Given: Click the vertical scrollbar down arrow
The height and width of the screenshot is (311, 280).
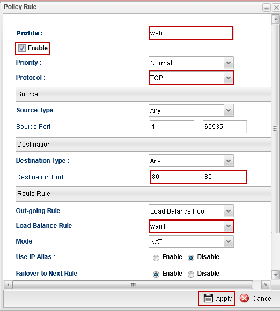Looking at the screenshot, I should tap(275, 275).
